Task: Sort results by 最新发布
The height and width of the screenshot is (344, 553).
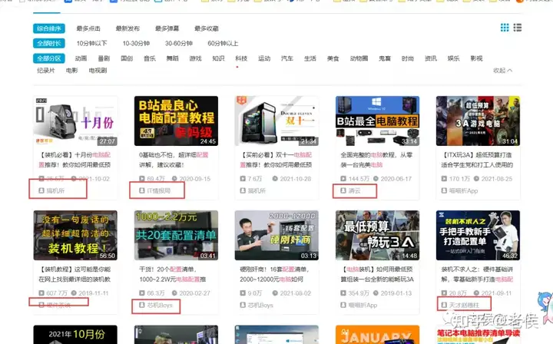Action: pyautogui.click(x=127, y=28)
